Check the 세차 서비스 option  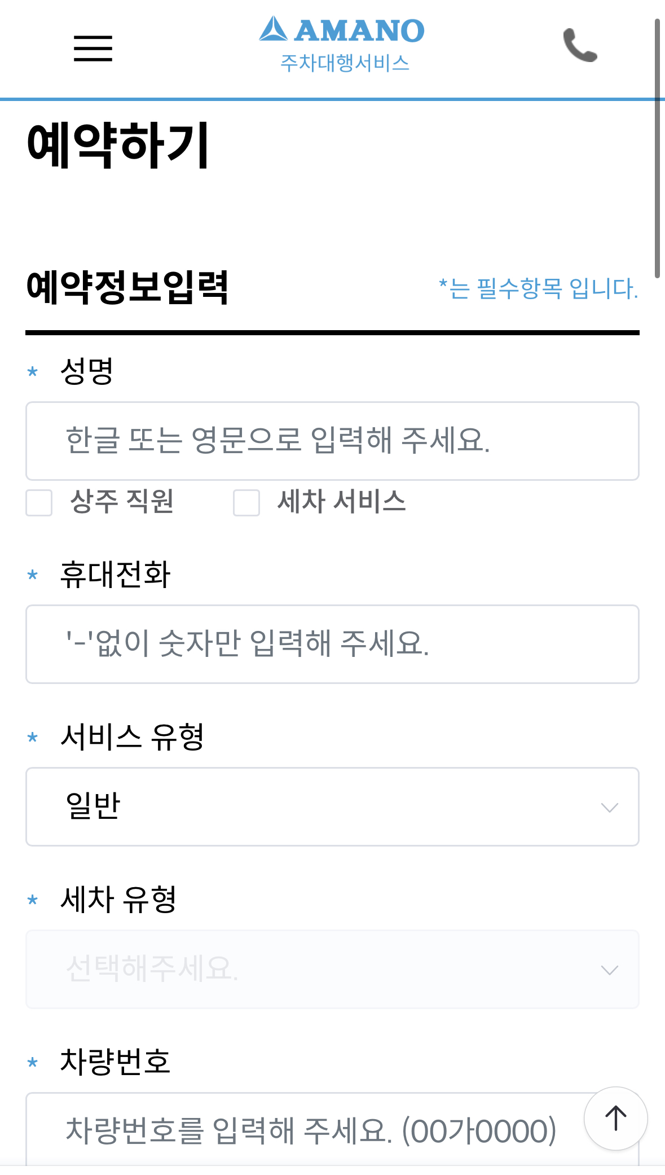click(246, 503)
